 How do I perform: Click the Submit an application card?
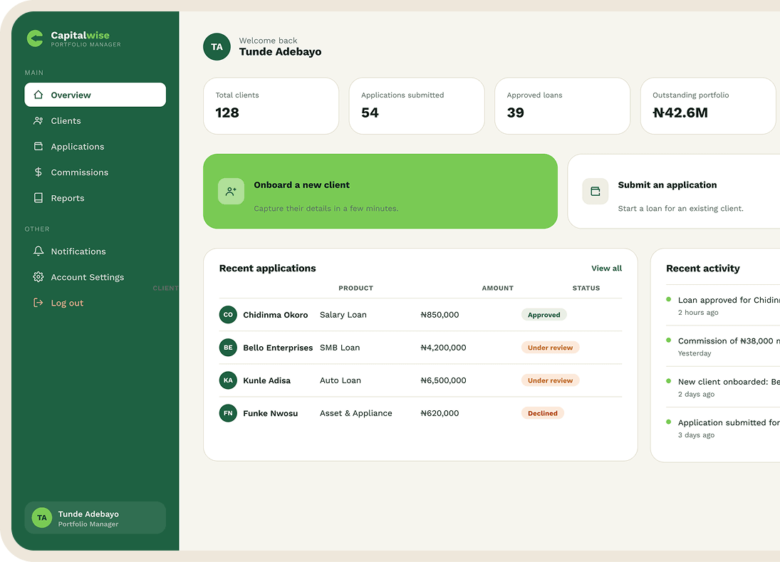point(674,191)
